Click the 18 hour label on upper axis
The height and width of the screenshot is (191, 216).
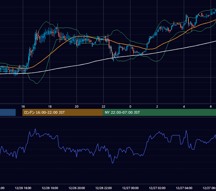(x=50, y=107)
